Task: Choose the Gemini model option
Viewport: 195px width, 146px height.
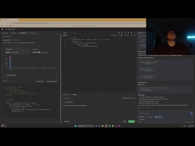Action: click(151, 117)
